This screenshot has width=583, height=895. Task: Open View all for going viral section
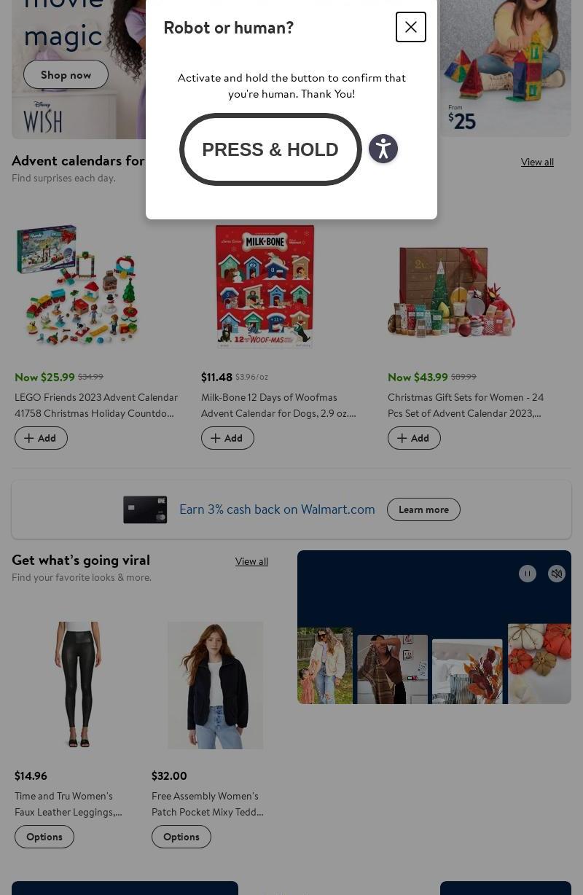coord(251,561)
